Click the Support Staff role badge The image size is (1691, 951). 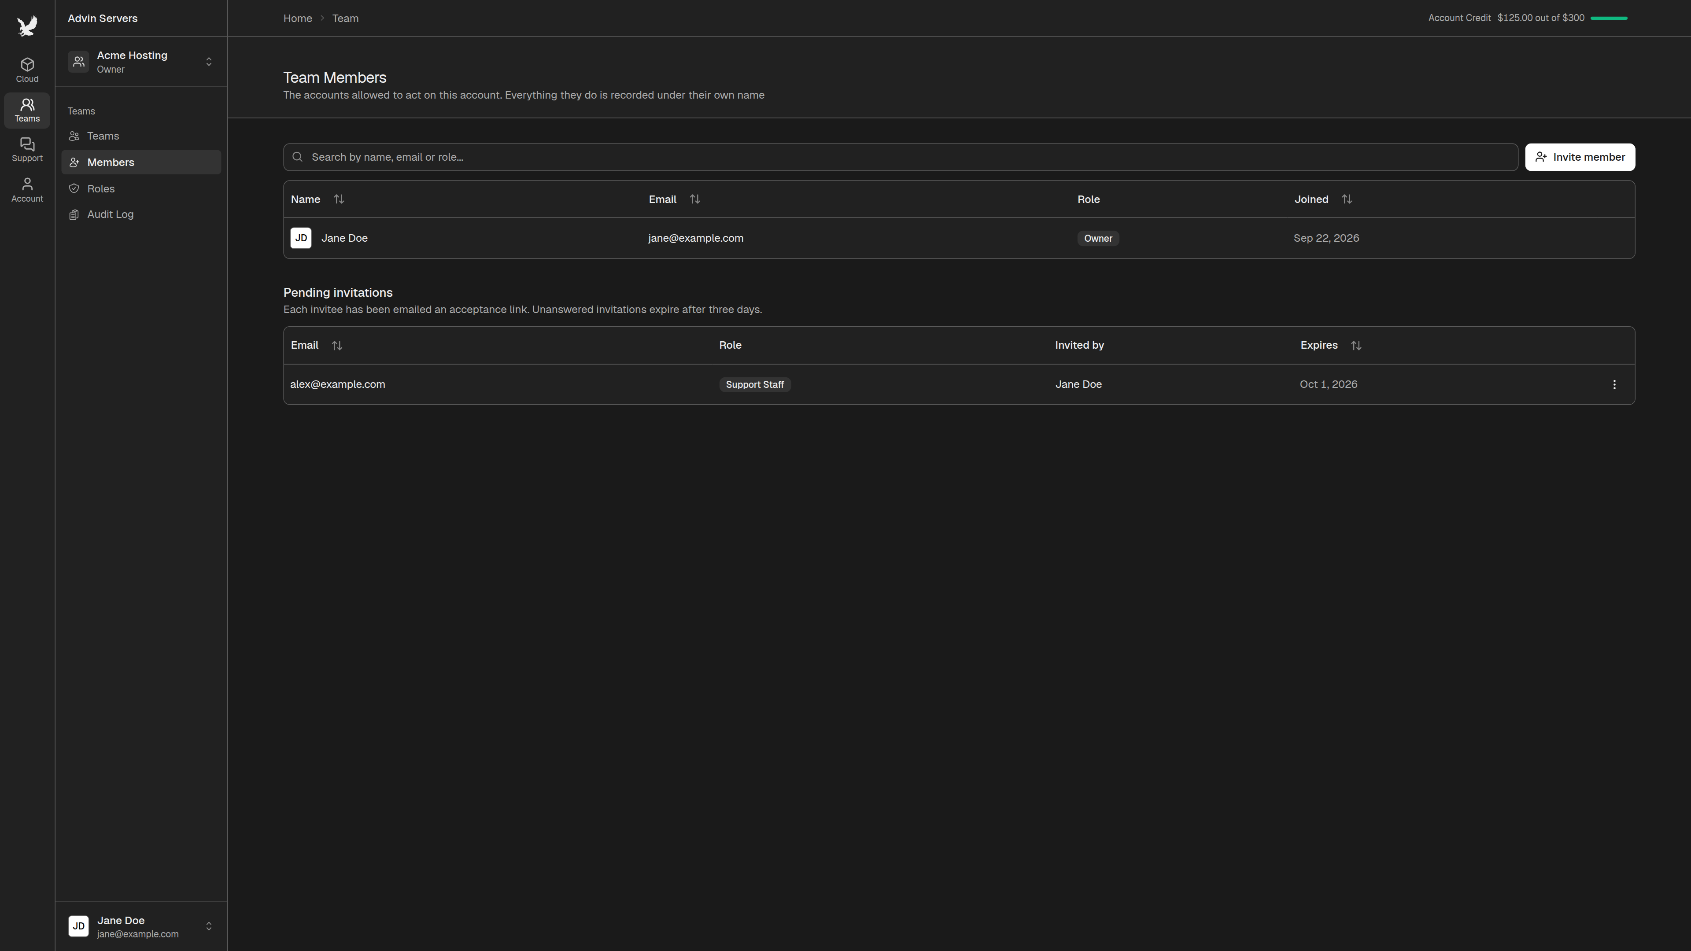[x=755, y=385]
